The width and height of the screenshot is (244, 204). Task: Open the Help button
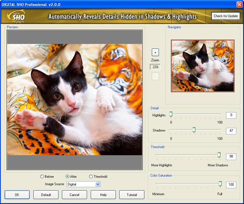(103, 195)
